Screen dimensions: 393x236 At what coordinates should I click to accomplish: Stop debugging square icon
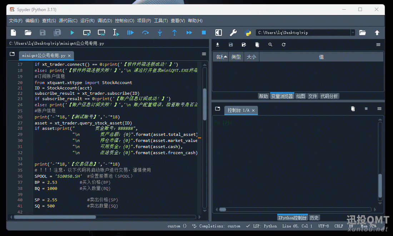tap(204, 33)
